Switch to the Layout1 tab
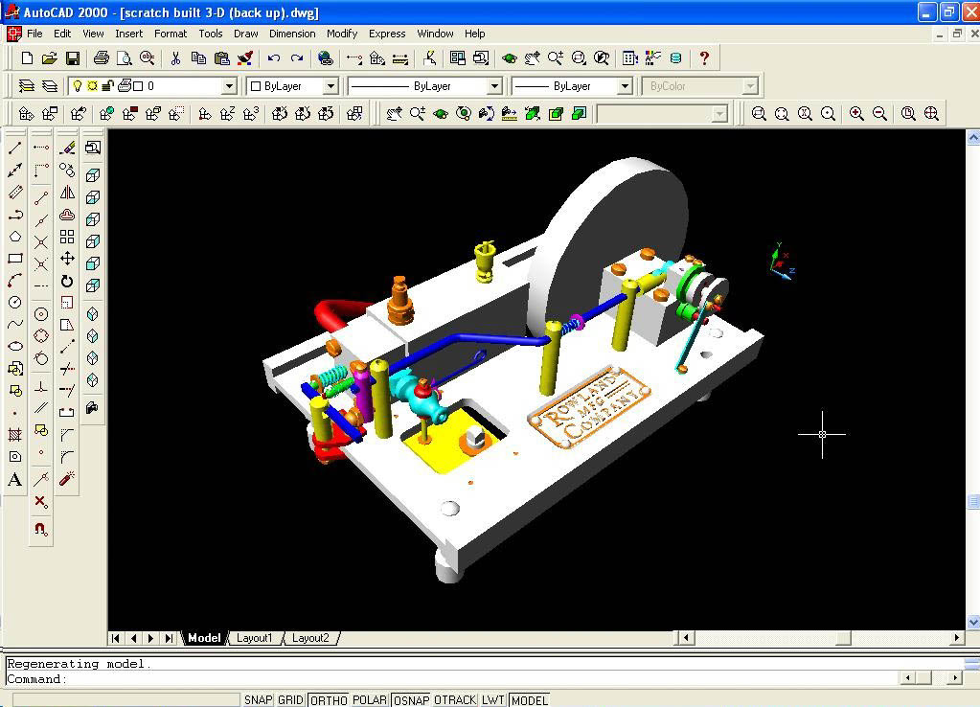The height and width of the screenshot is (707, 980). point(255,637)
